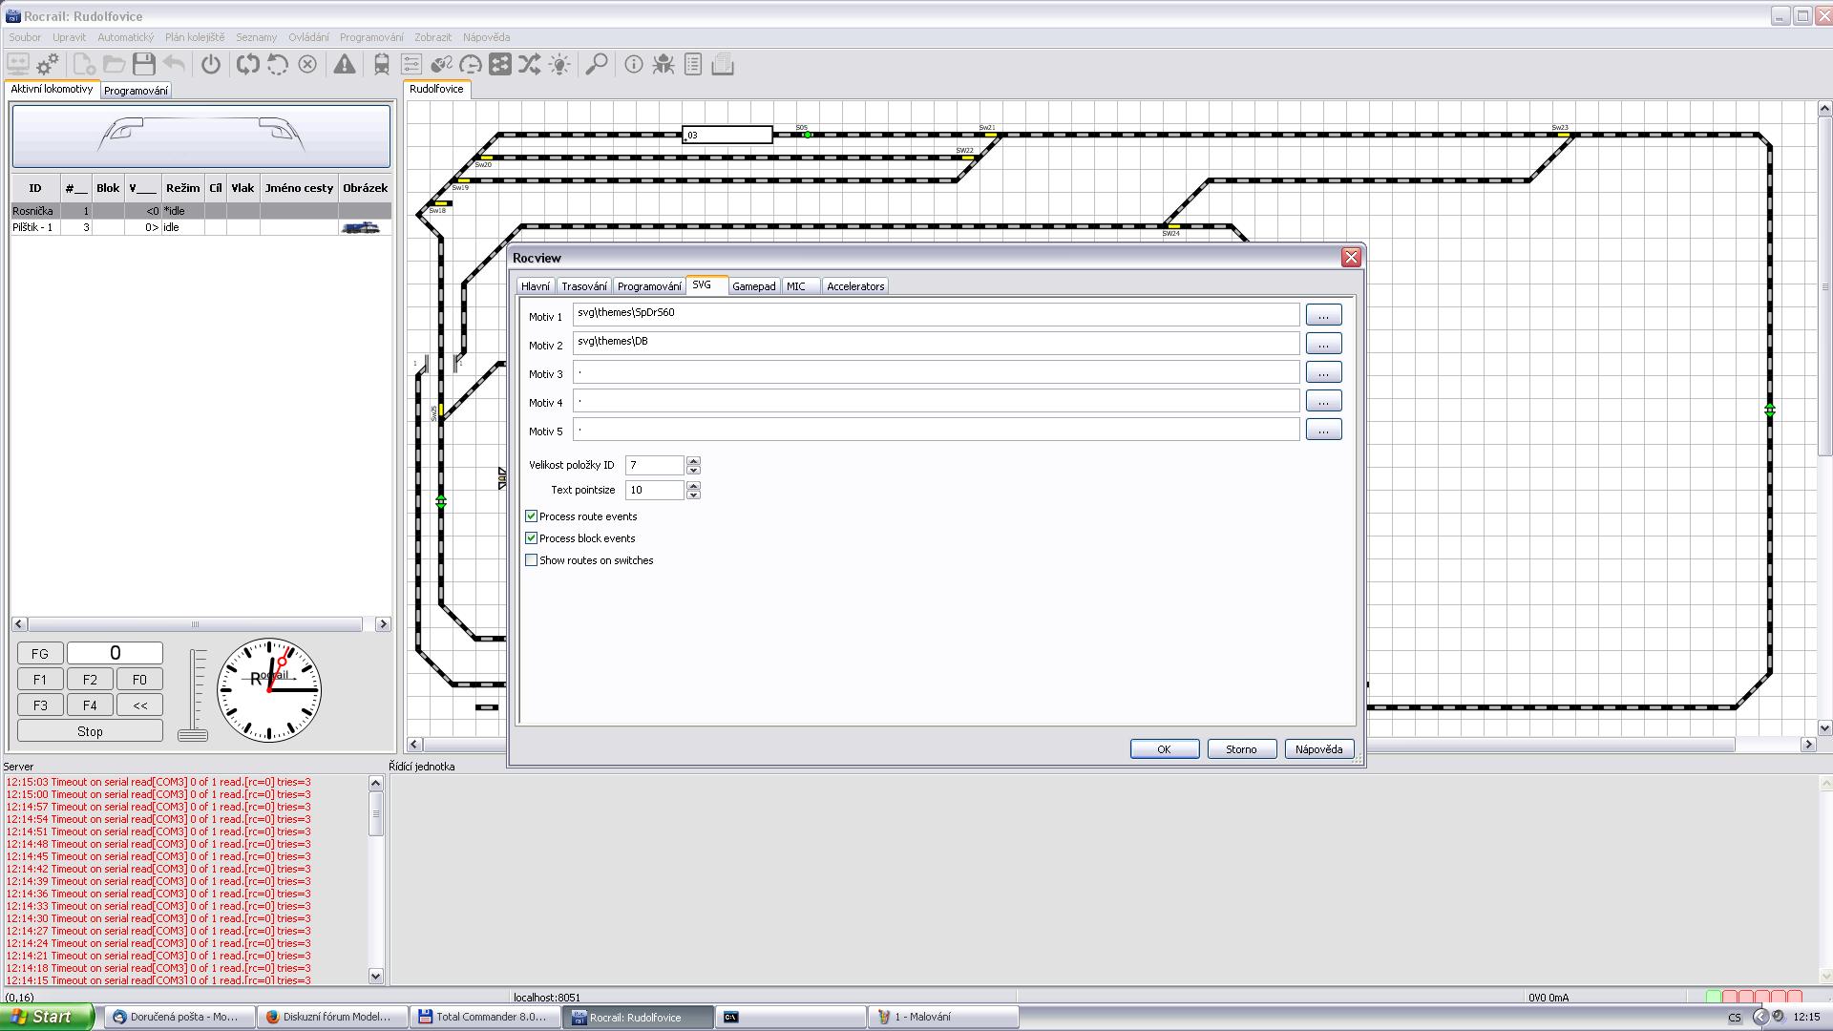Click the locomotive speed slider handle
This screenshot has height=1031, width=1833.
193,735
